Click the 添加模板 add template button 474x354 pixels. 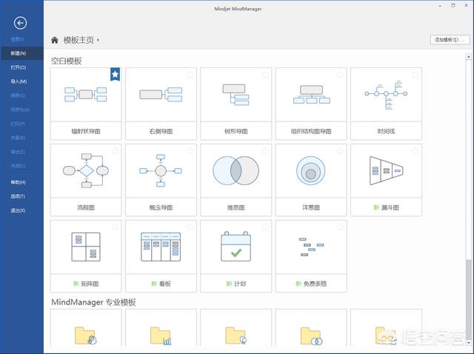(x=450, y=39)
